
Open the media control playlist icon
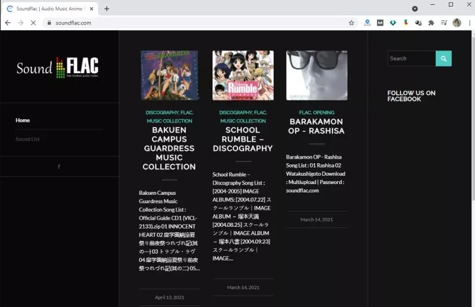[444, 23]
